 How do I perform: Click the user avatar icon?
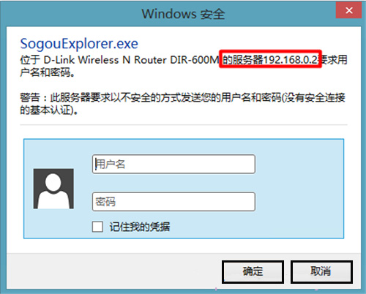click(53, 189)
